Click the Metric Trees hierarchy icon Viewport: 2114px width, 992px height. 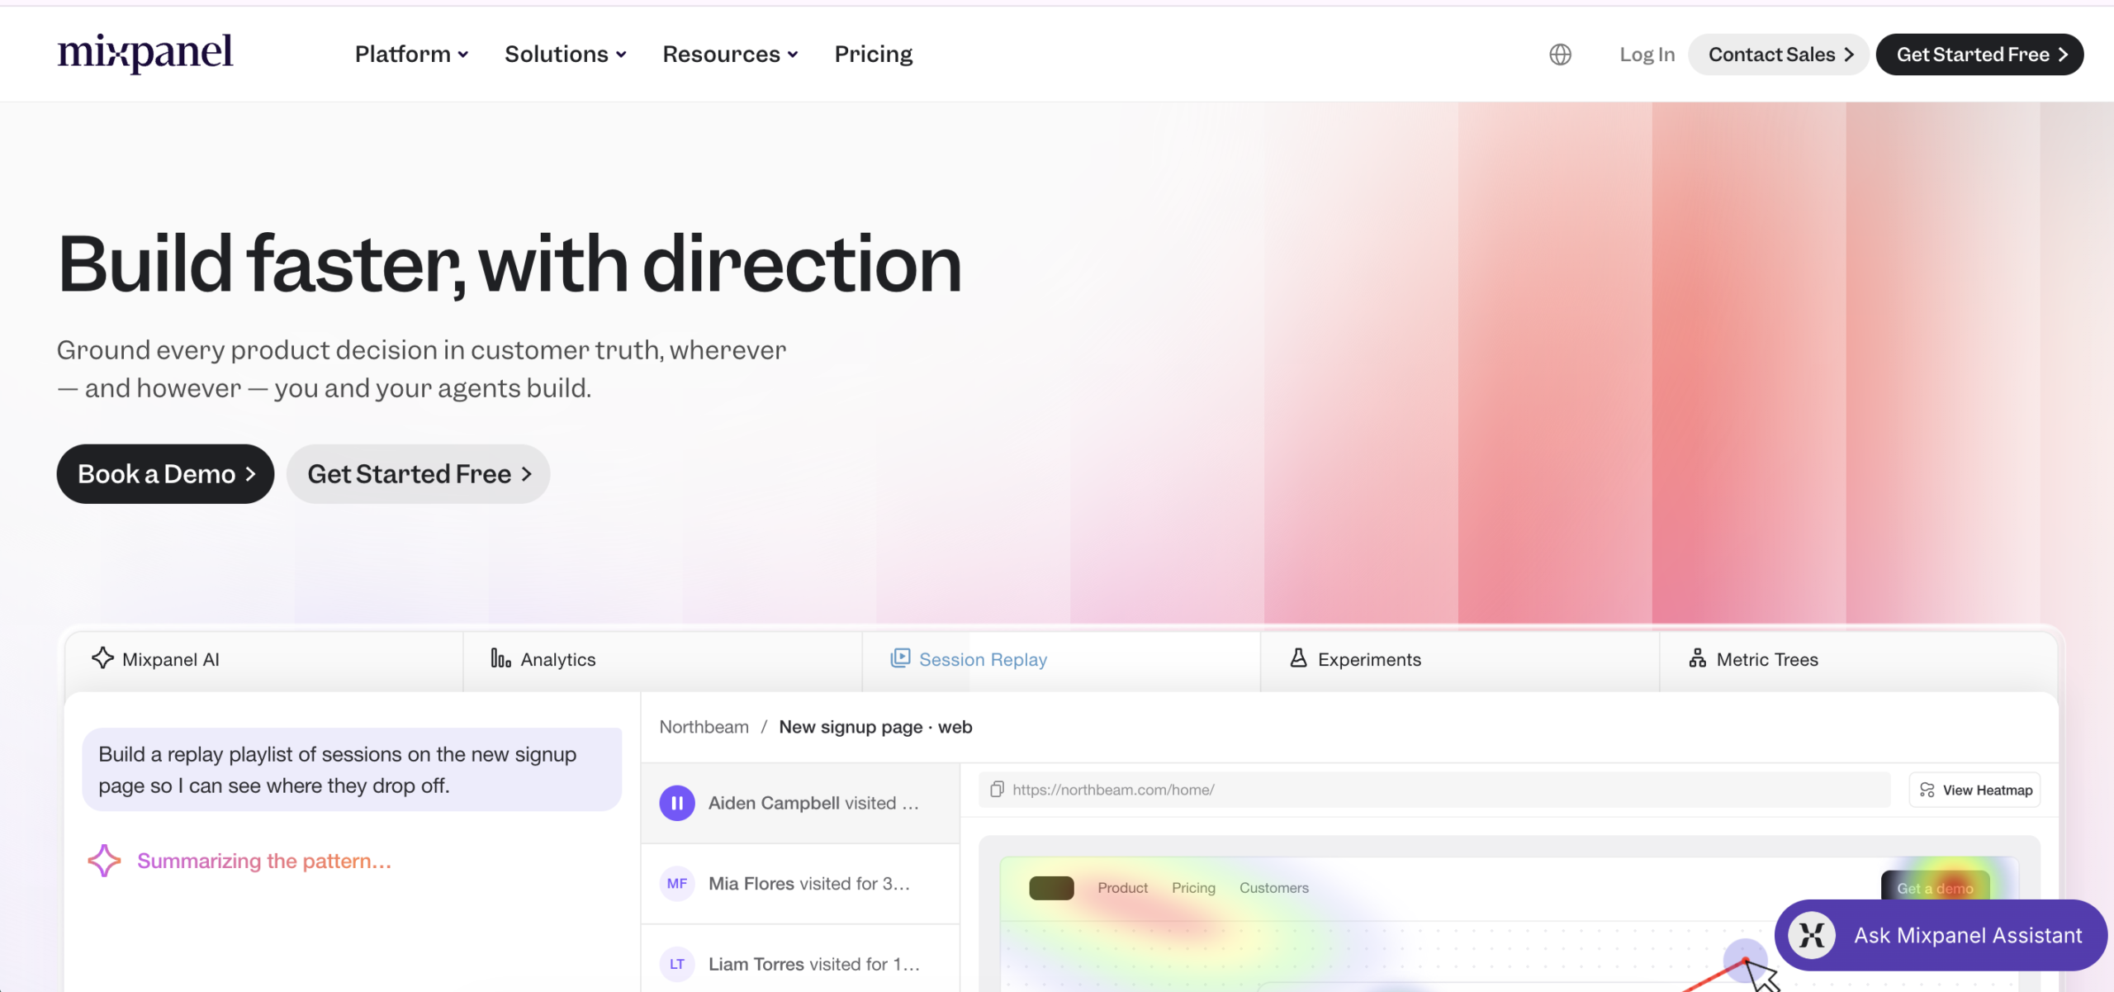pos(1697,658)
